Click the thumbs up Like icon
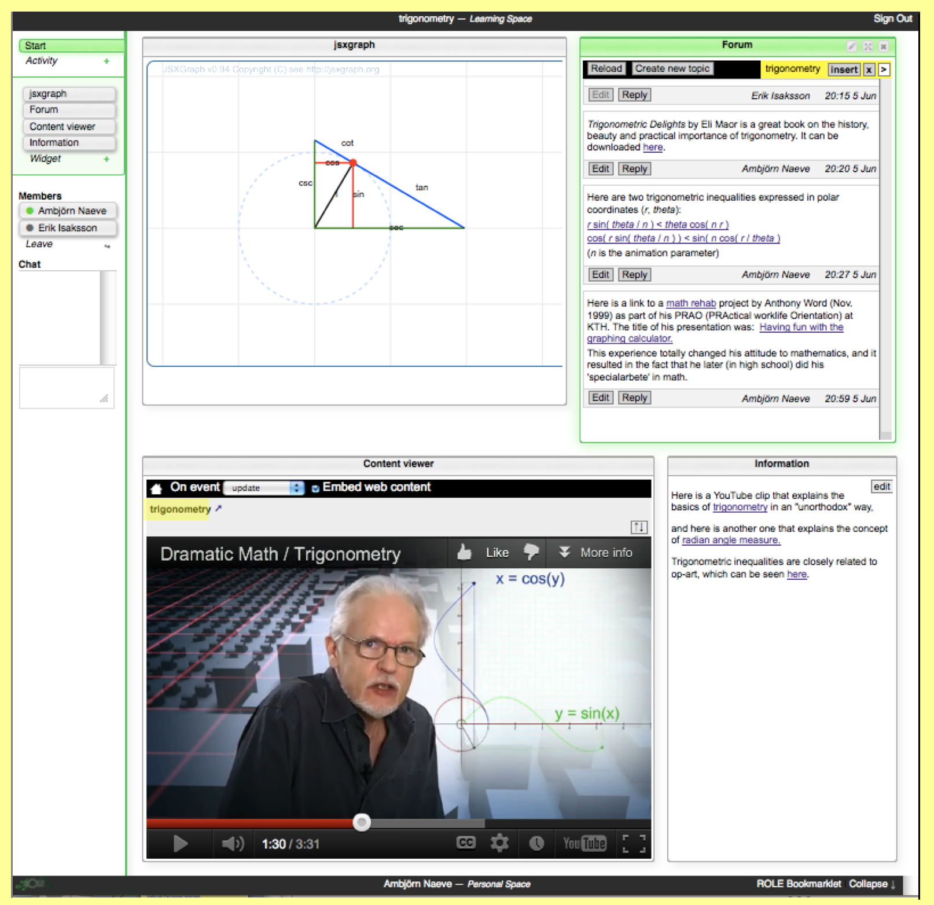The height and width of the screenshot is (905, 934). click(x=464, y=553)
